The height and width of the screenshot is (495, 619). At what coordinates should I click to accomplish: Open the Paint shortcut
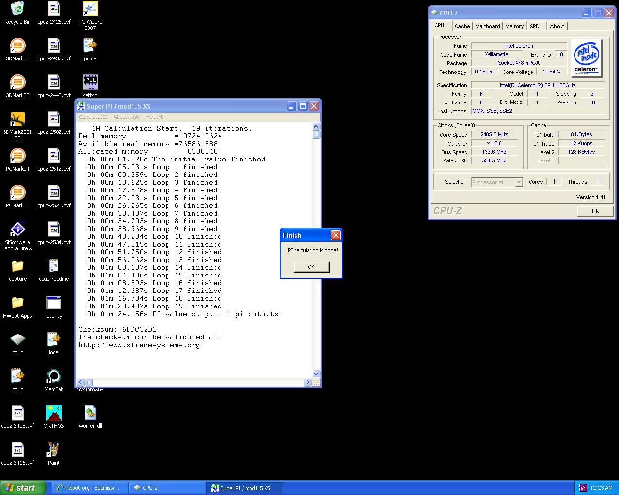click(54, 454)
